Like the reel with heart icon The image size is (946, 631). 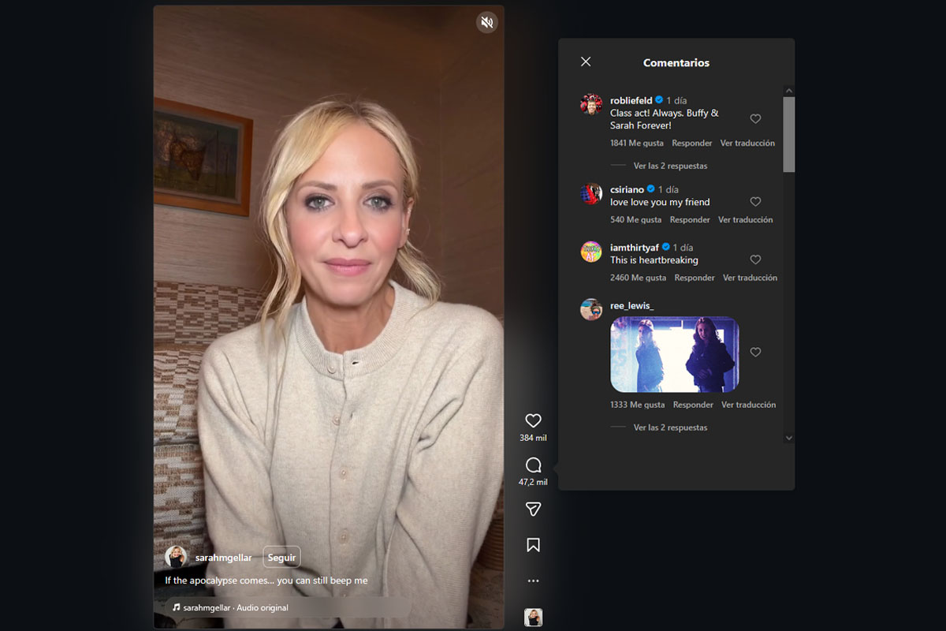pos(533,420)
